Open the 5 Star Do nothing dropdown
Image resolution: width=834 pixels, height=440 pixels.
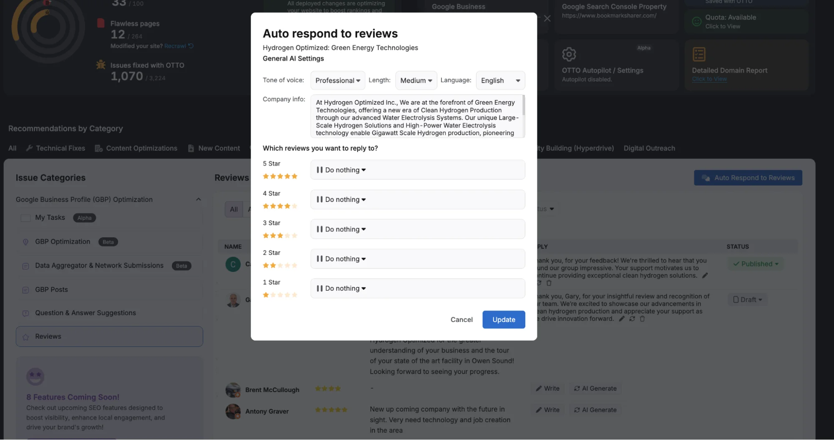coord(418,170)
